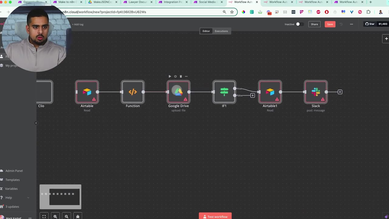Expand the Help menu chevron
The image size is (389, 219).
click(28, 198)
